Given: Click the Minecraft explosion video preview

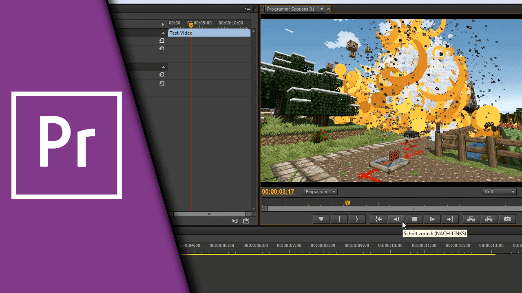Looking at the screenshot, I should 391,101.
